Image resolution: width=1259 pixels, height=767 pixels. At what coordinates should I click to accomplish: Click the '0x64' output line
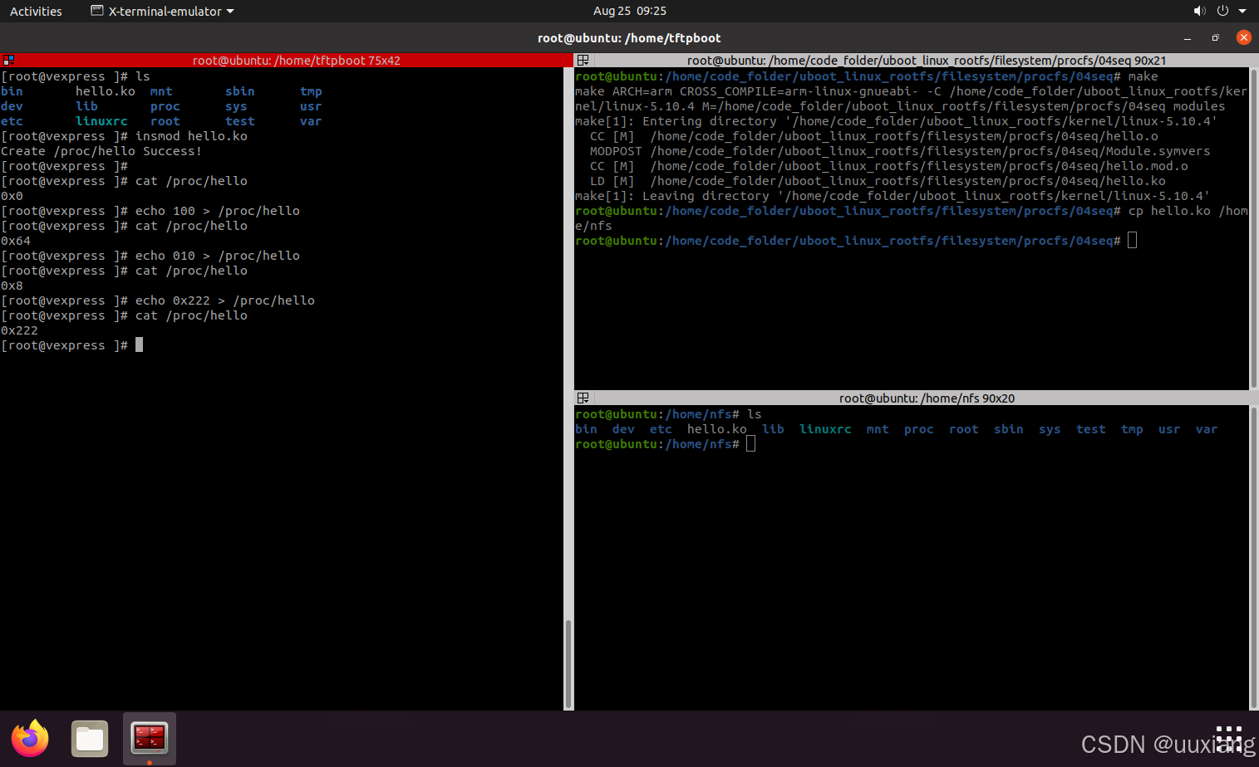(x=16, y=241)
